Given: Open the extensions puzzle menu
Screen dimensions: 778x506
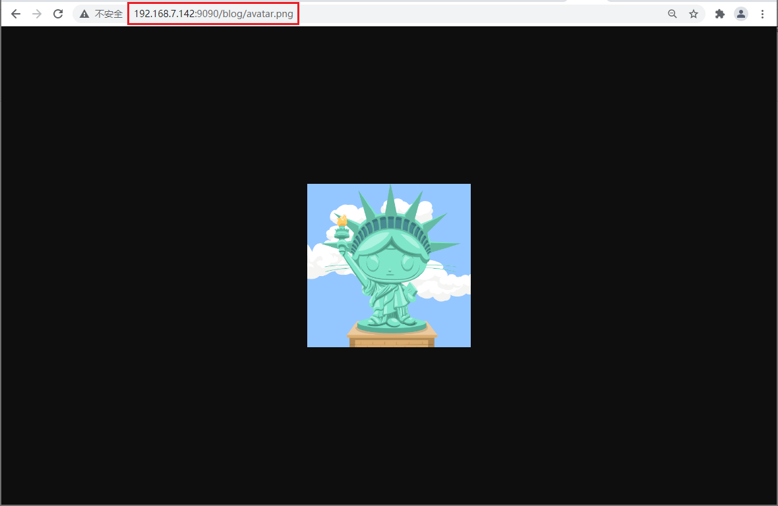Looking at the screenshot, I should (x=720, y=14).
